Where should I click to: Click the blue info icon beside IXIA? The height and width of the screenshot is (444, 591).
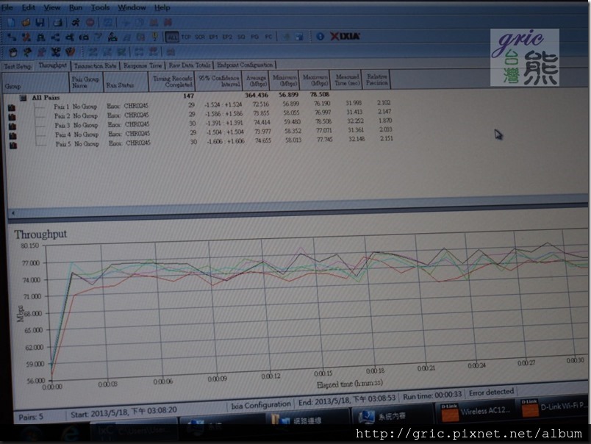(x=320, y=37)
